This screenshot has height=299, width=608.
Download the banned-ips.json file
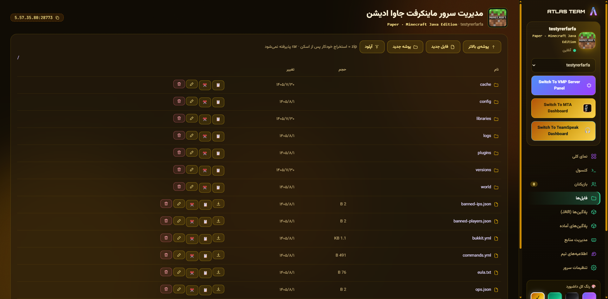click(x=218, y=204)
